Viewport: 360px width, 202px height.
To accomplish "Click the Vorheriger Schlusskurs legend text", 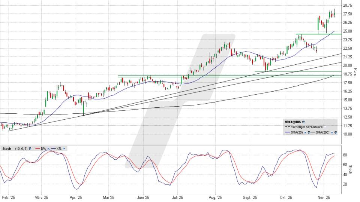I will coord(307,127).
